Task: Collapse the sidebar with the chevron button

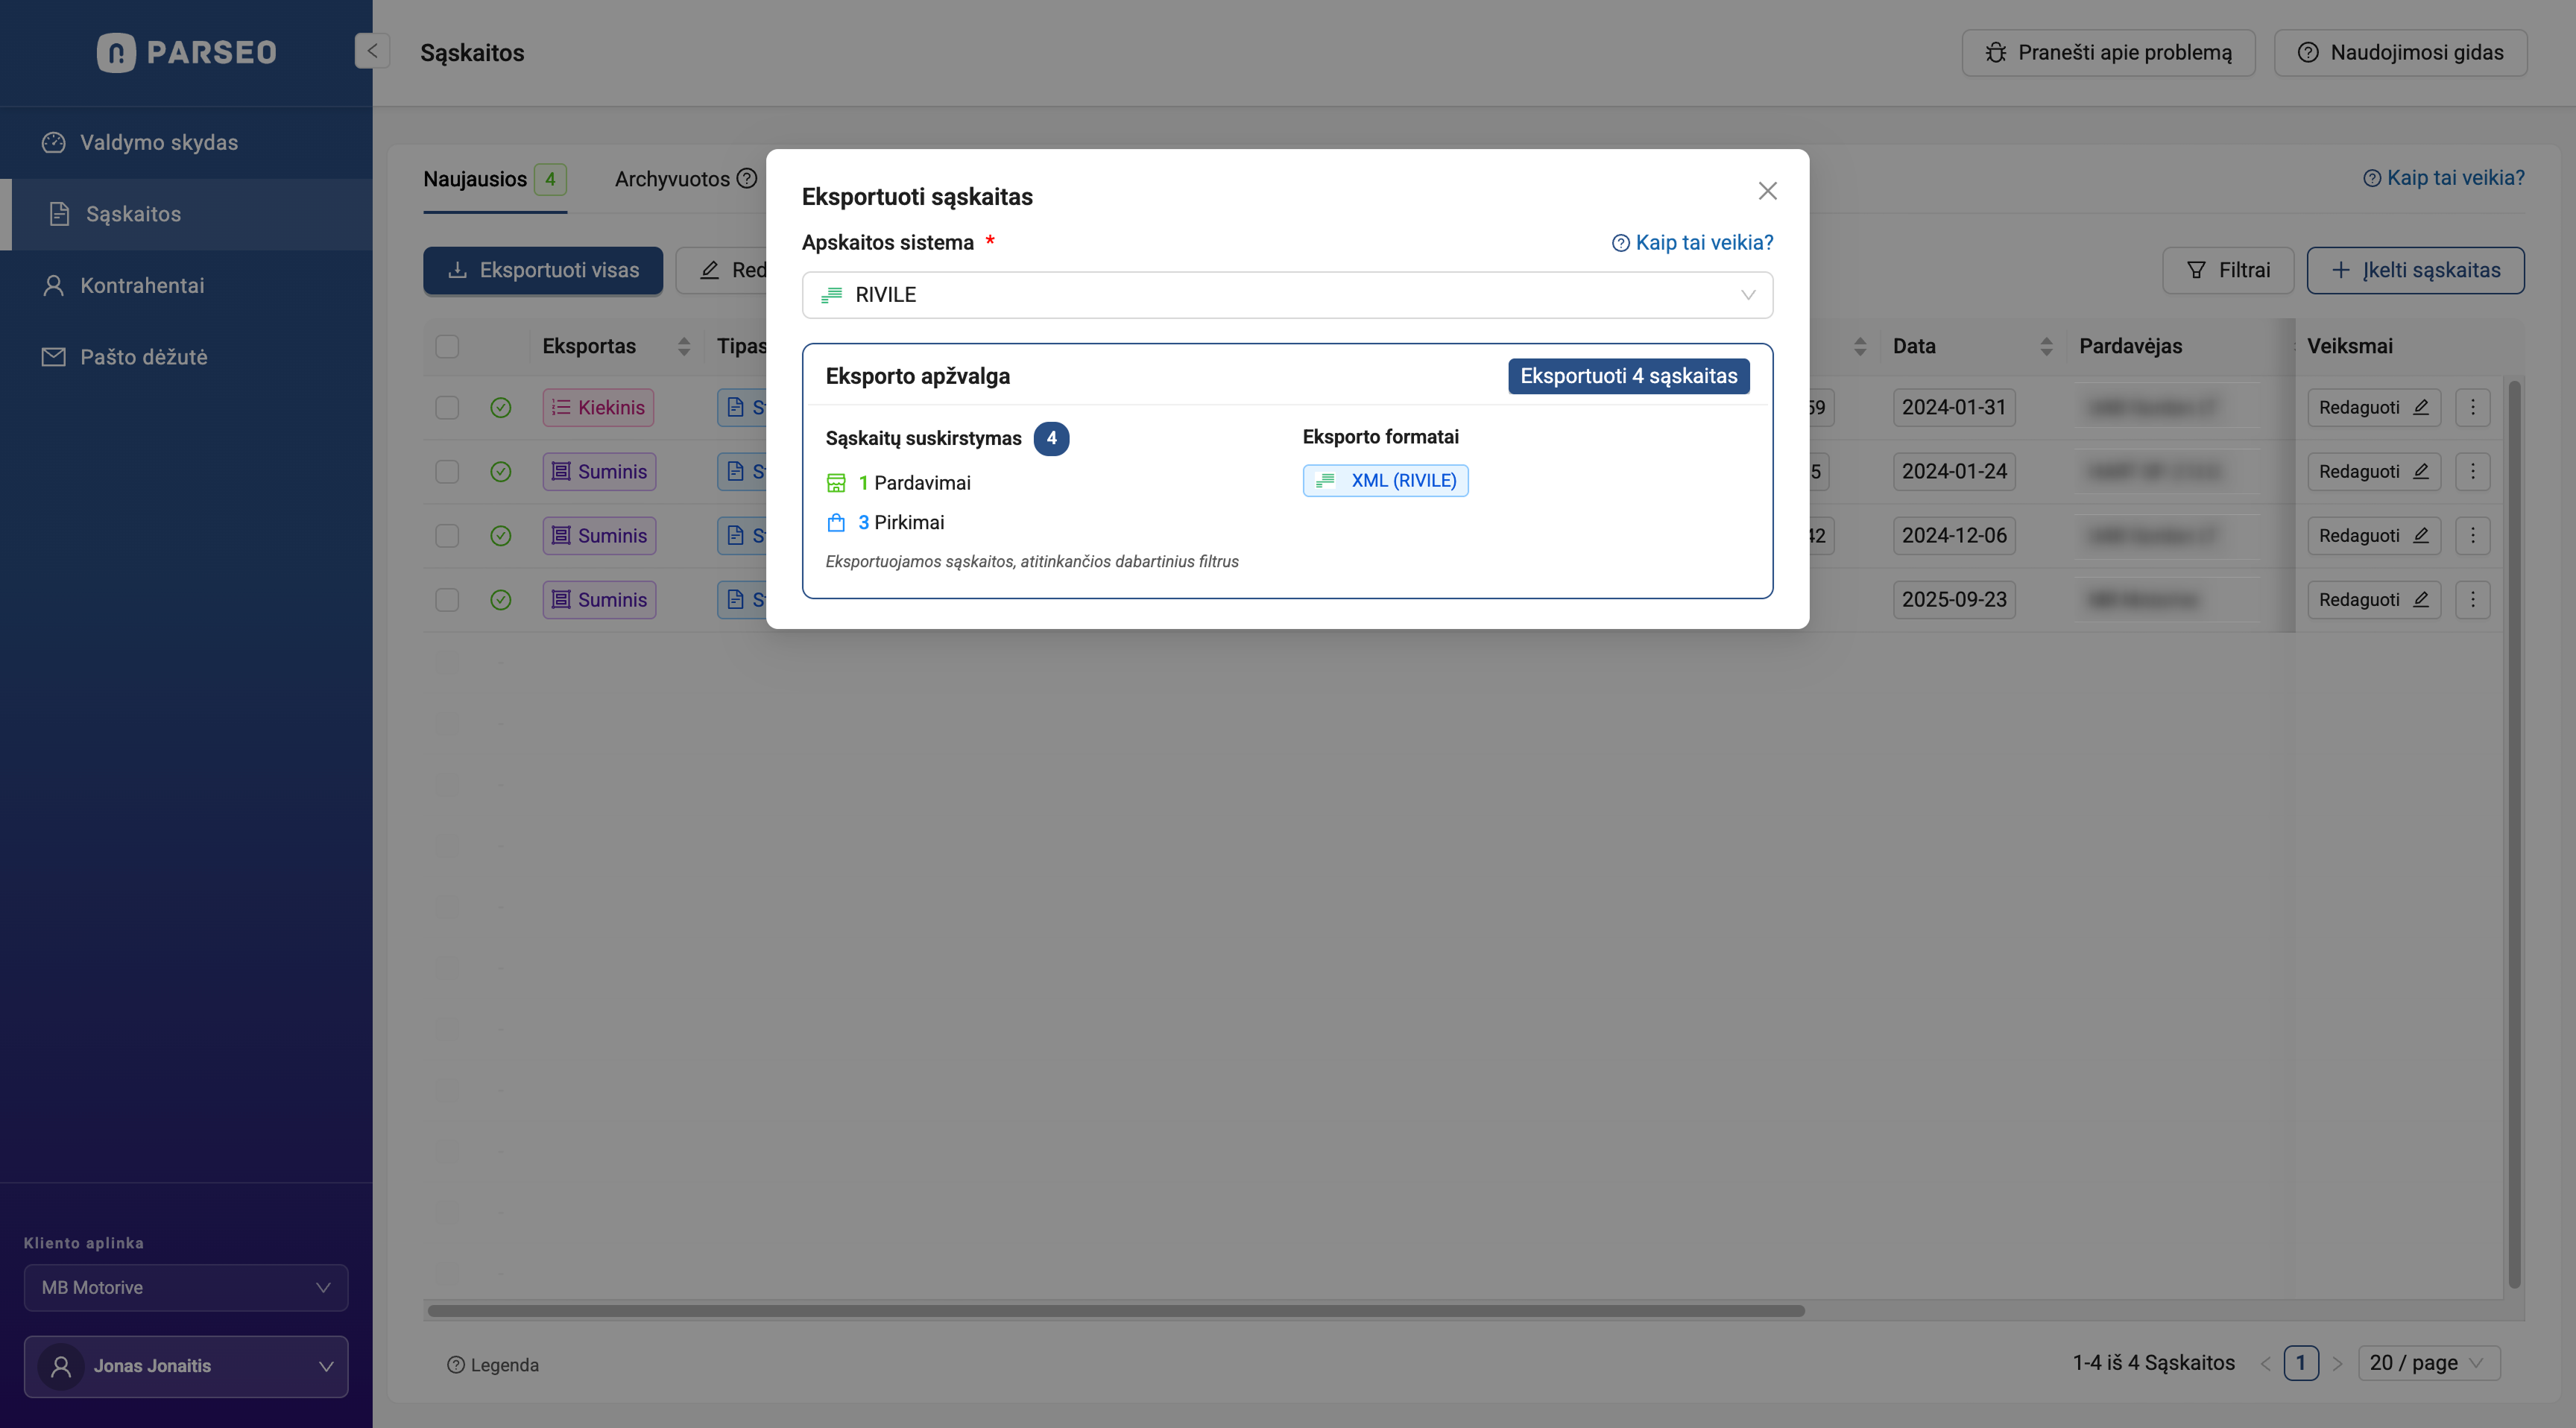Action: 371,51
